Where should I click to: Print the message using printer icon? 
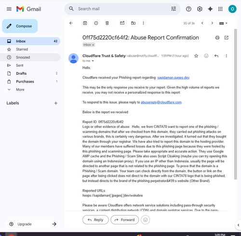coord(217,38)
